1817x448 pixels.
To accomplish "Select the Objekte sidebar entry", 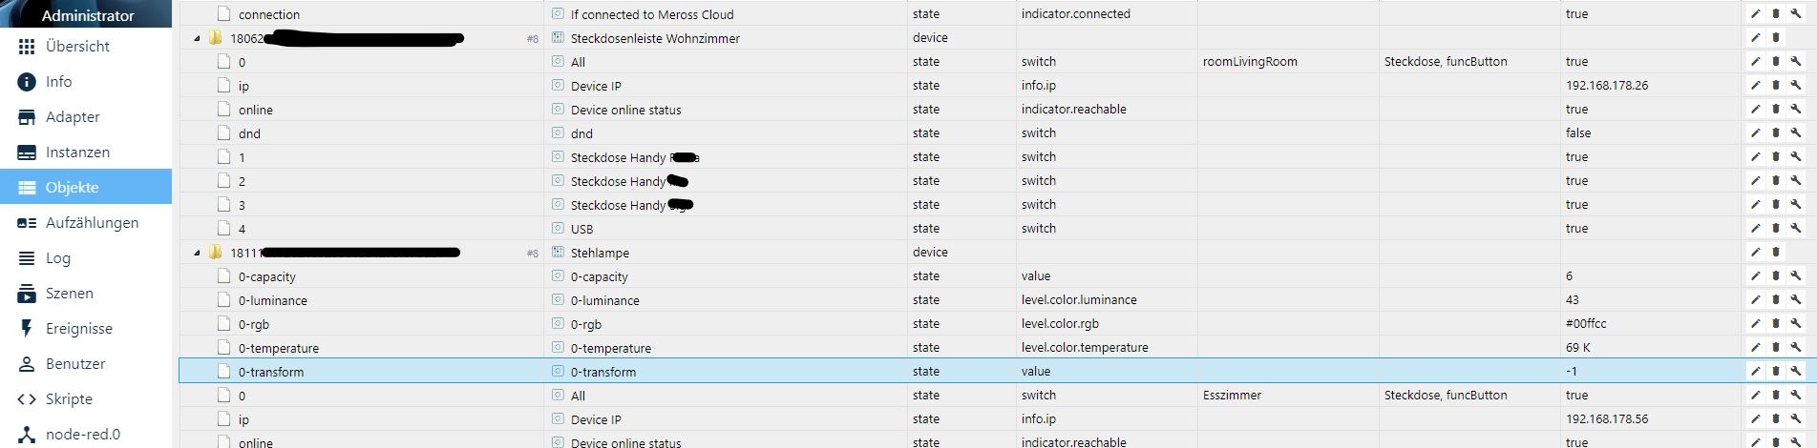I will pyautogui.click(x=86, y=187).
